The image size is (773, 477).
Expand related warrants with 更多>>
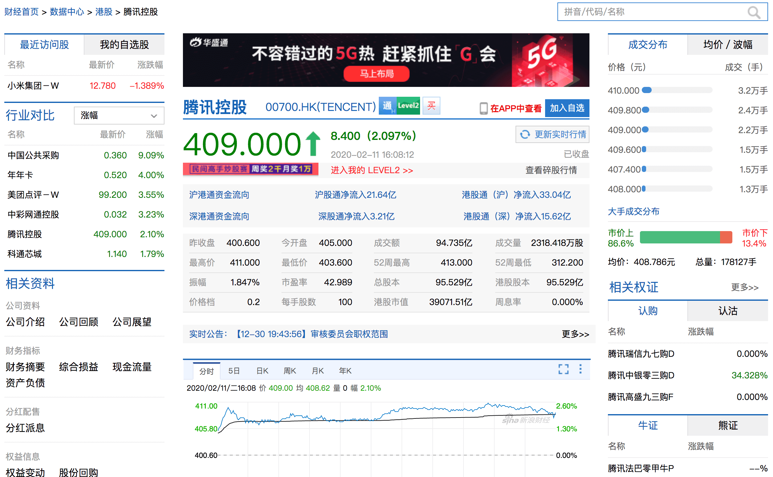745,287
